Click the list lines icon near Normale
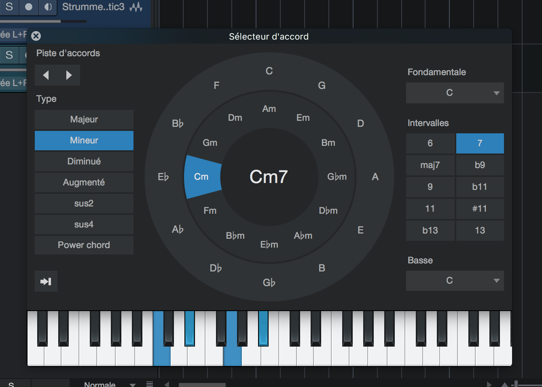Image resolution: width=542 pixels, height=387 pixels. tap(150, 384)
